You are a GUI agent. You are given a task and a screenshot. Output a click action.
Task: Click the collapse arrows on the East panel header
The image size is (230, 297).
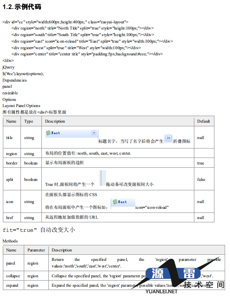click(94, 133)
